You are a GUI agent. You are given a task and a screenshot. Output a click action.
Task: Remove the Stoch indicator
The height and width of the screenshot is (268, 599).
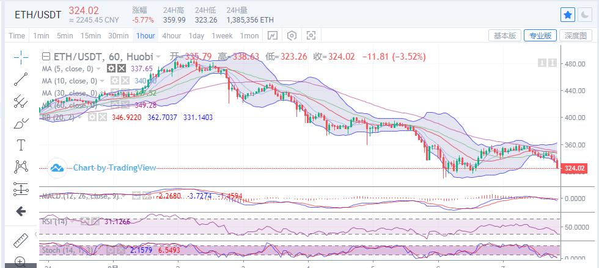click(121, 250)
